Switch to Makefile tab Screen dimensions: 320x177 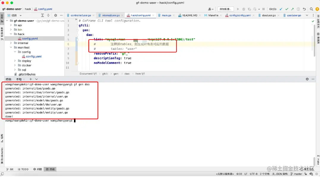(213, 15)
